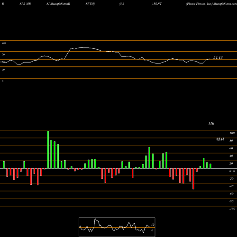The height and width of the screenshot is (237, 237).
Task: Select the PLNT ticker text in header
Action: pyautogui.click(x=158, y=4)
